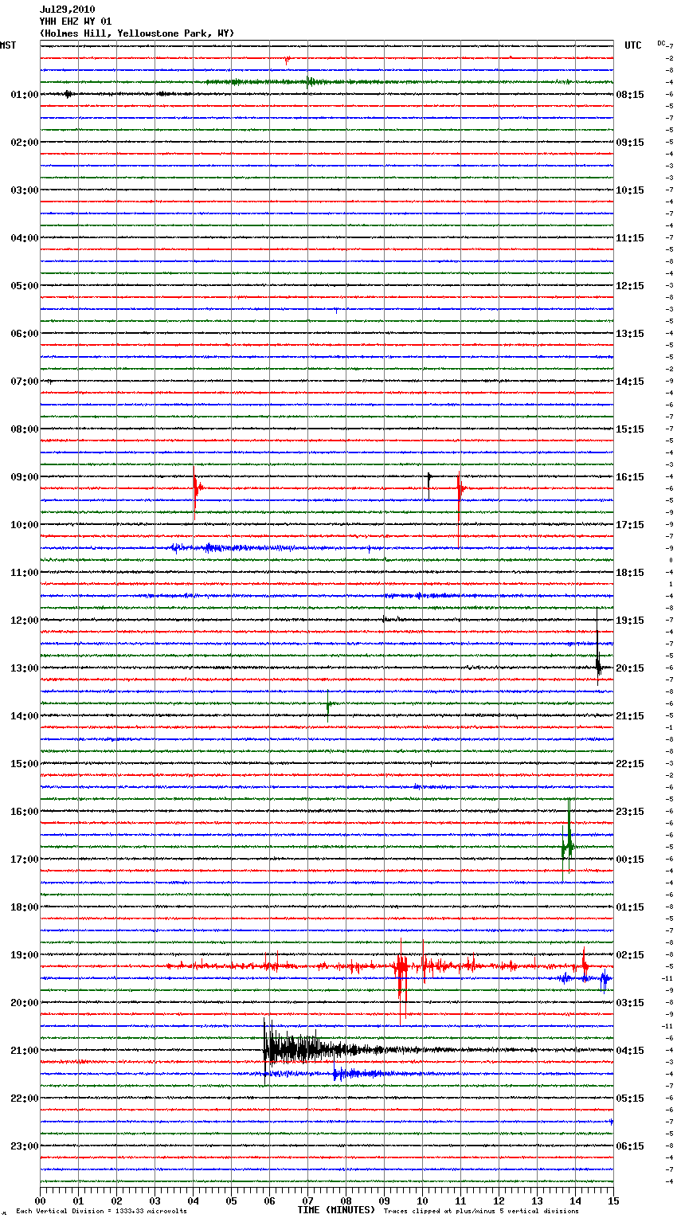The image size is (677, 1222).
Task: Select the 15:00 MST row label
Action: [25, 764]
